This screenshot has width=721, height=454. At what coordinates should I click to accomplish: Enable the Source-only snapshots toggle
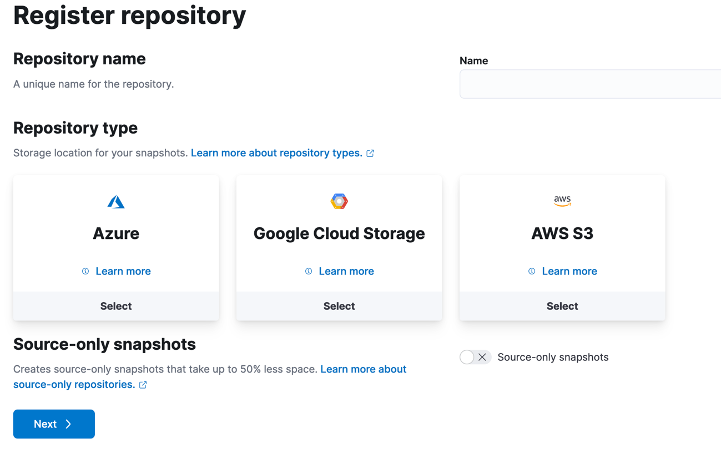click(475, 357)
